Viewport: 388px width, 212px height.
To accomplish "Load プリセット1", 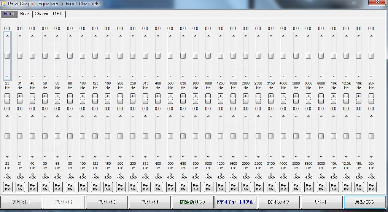I will pos(21,202).
